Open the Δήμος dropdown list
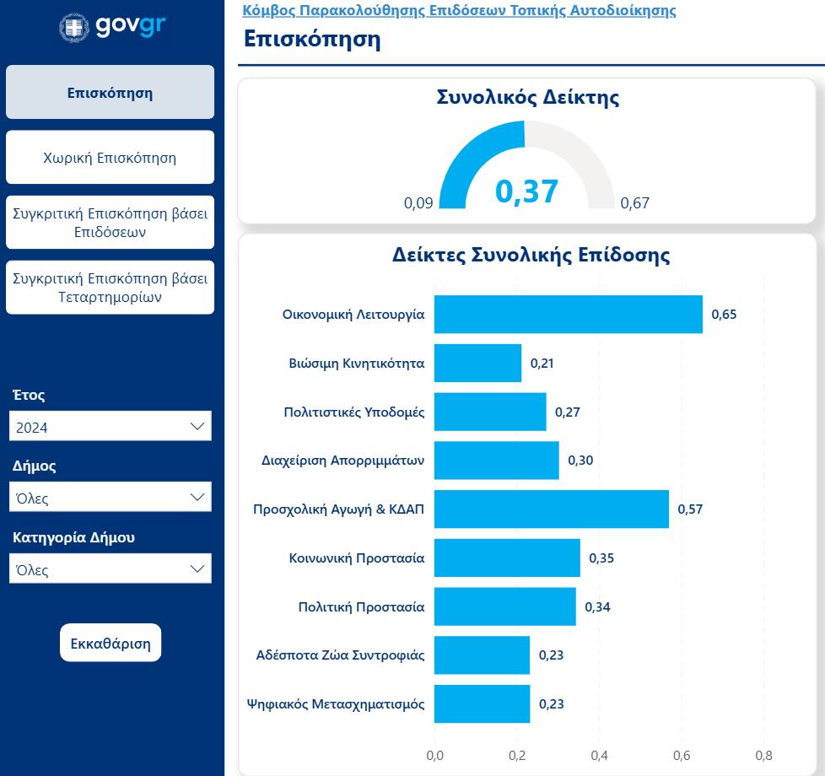Screen dimensions: 825x776 [x=111, y=498]
